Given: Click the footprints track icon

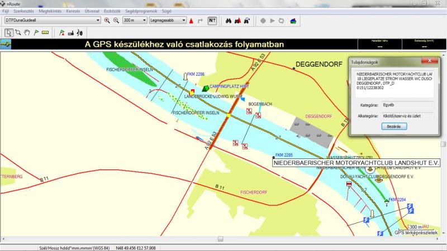Looking at the screenshot, I should 80,33.
